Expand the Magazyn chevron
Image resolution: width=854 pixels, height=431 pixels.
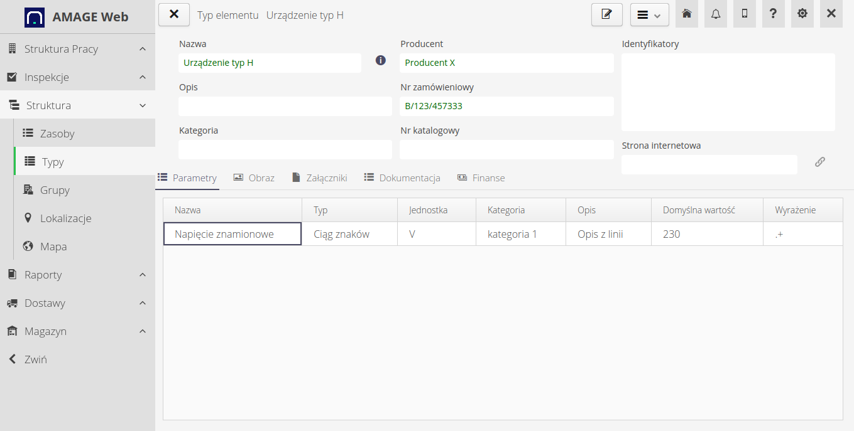(x=143, y=331)
